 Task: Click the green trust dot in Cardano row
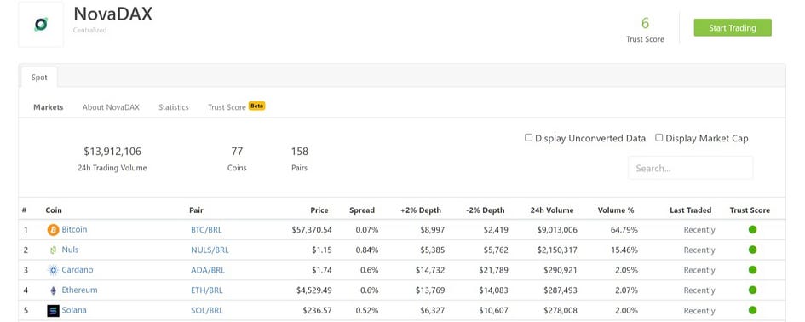[753, 270]
